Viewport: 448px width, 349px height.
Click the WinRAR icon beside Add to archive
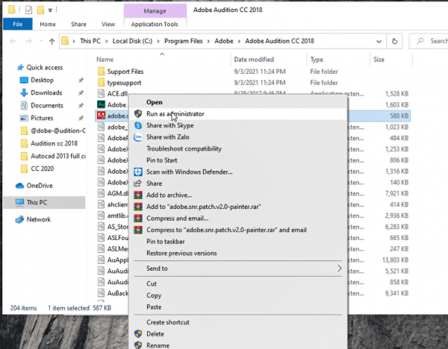[137, 195]
